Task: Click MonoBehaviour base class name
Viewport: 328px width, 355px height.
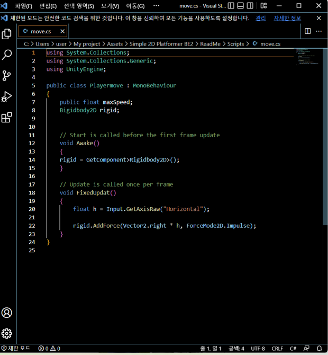Action: tap(154, 86)
